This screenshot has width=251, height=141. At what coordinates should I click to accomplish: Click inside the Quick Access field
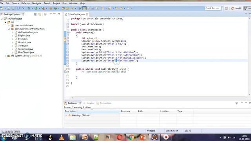point(213,8)
